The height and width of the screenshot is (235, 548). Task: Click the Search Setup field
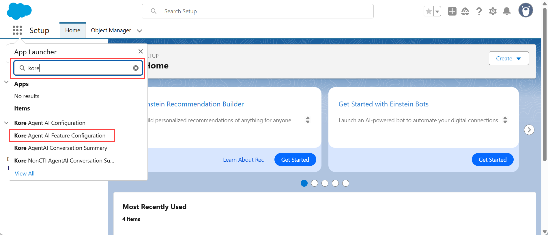pos(258,11)
